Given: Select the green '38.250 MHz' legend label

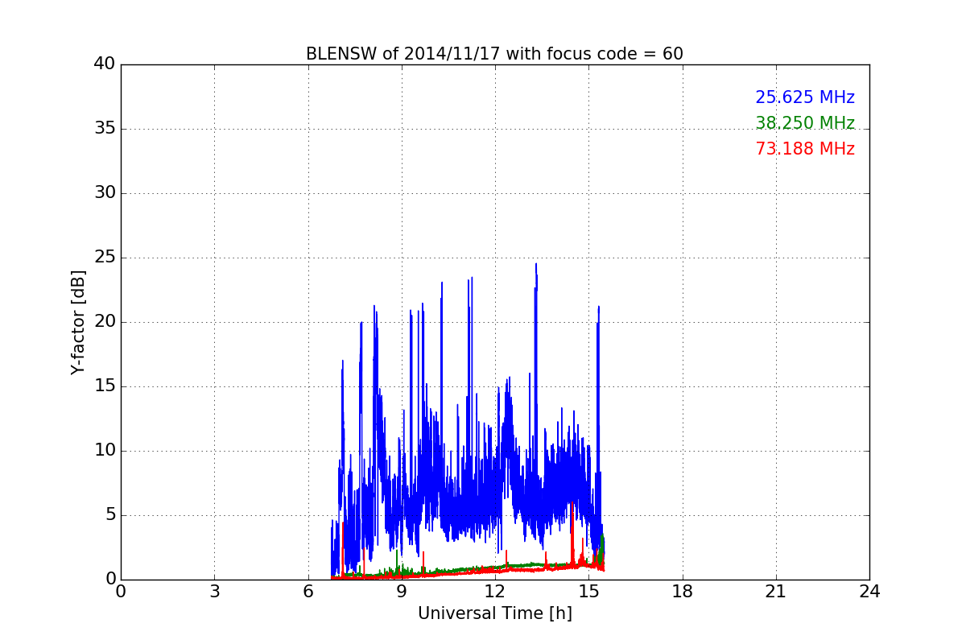Looking at the screenshot, I should click(805, 123).
